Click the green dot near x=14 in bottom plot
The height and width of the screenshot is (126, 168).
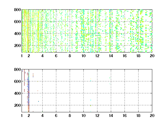pyautogui.click(x=110, y=78)
